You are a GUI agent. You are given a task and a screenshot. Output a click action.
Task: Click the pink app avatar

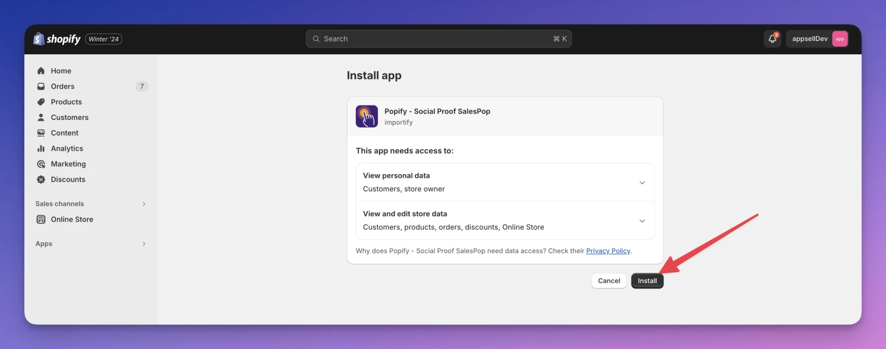[840, 39]
